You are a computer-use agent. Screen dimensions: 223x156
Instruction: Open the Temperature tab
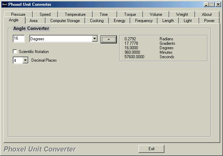[x=75, y=14]
